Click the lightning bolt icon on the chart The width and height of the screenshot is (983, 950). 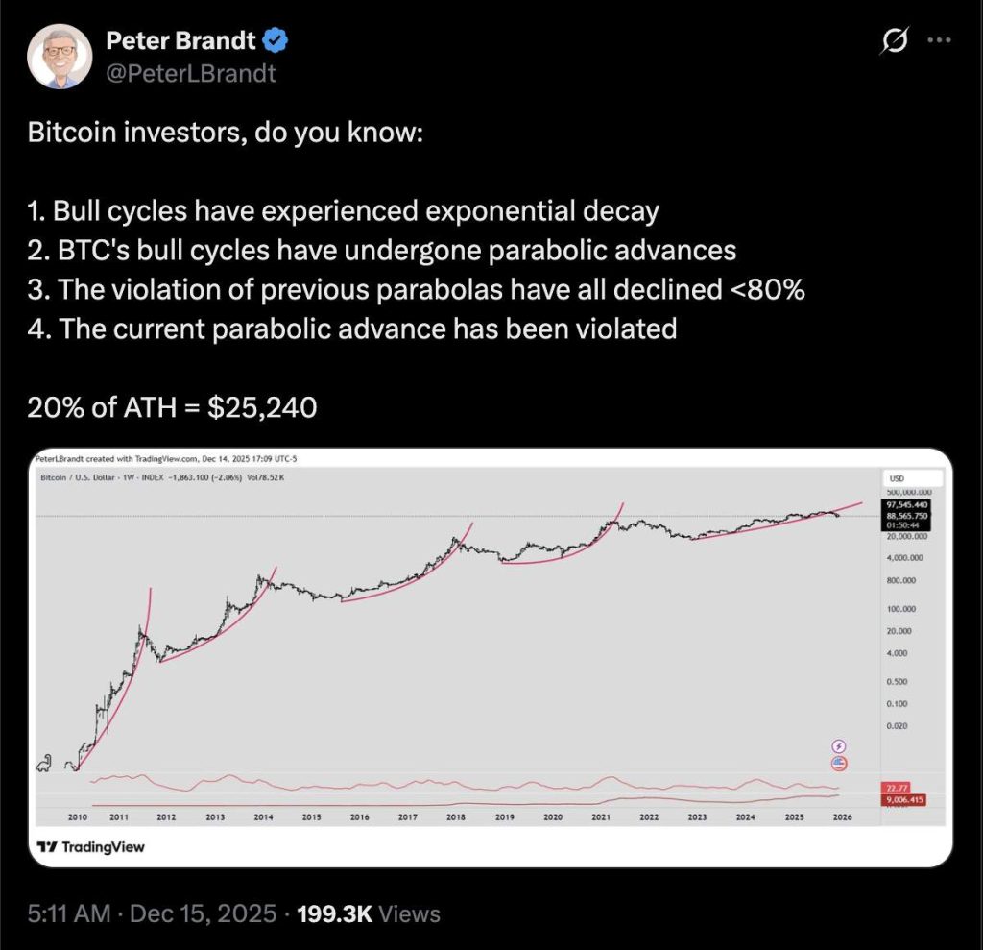(x=838, y=748)
